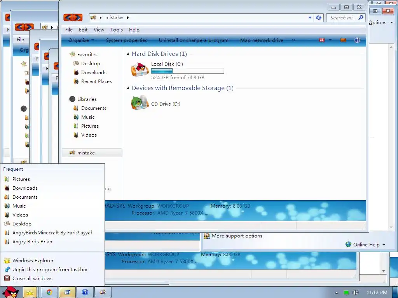
Task: Click Map network drive button
Action: [262, 40]
